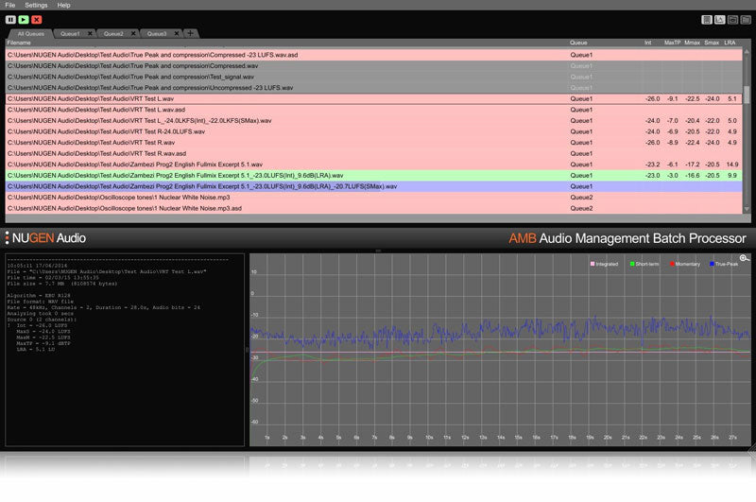Select the 'Zambezi Prog2 English Fullmix Excerpt 5.1.wav' row
Image resolution: width=756 pixels, height=502 pixels.
(373, 164)
